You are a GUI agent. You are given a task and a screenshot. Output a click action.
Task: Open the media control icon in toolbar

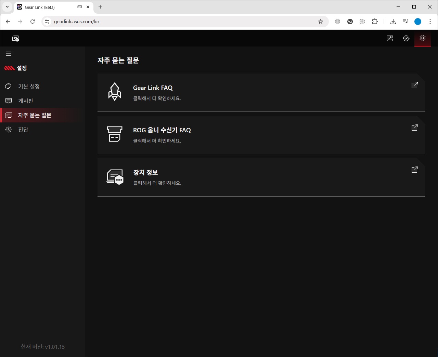[x=405, y=22]
